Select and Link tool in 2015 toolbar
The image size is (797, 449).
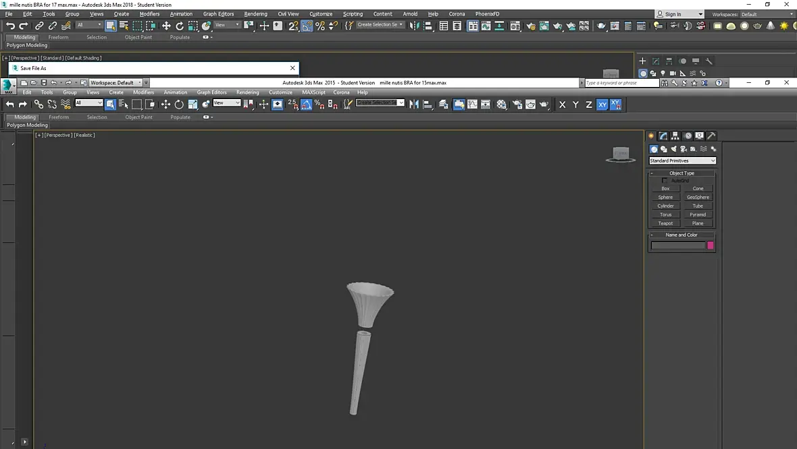pos(38,104)
